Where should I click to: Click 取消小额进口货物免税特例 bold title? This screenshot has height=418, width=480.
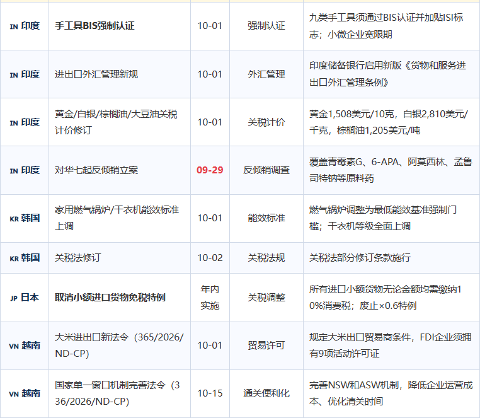pos(110,297)
